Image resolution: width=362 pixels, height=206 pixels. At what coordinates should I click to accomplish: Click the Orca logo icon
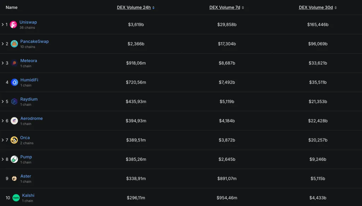tap(14, 140)
